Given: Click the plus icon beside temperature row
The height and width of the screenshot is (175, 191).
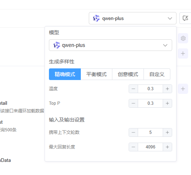Looking at the screenshot, I should (x=183, y=89).
